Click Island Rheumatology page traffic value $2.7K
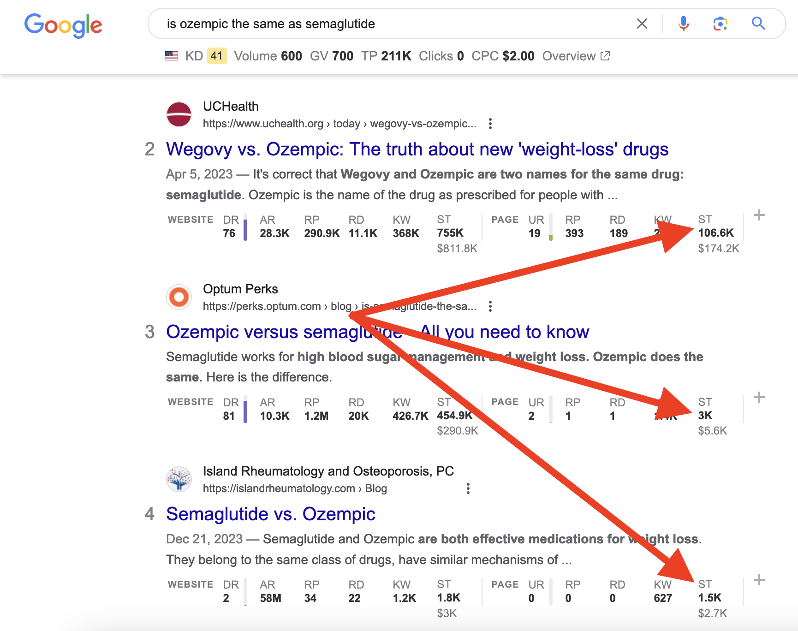This screenshot has width=798, height=631. pyautogui.click(x=713, y=613)
